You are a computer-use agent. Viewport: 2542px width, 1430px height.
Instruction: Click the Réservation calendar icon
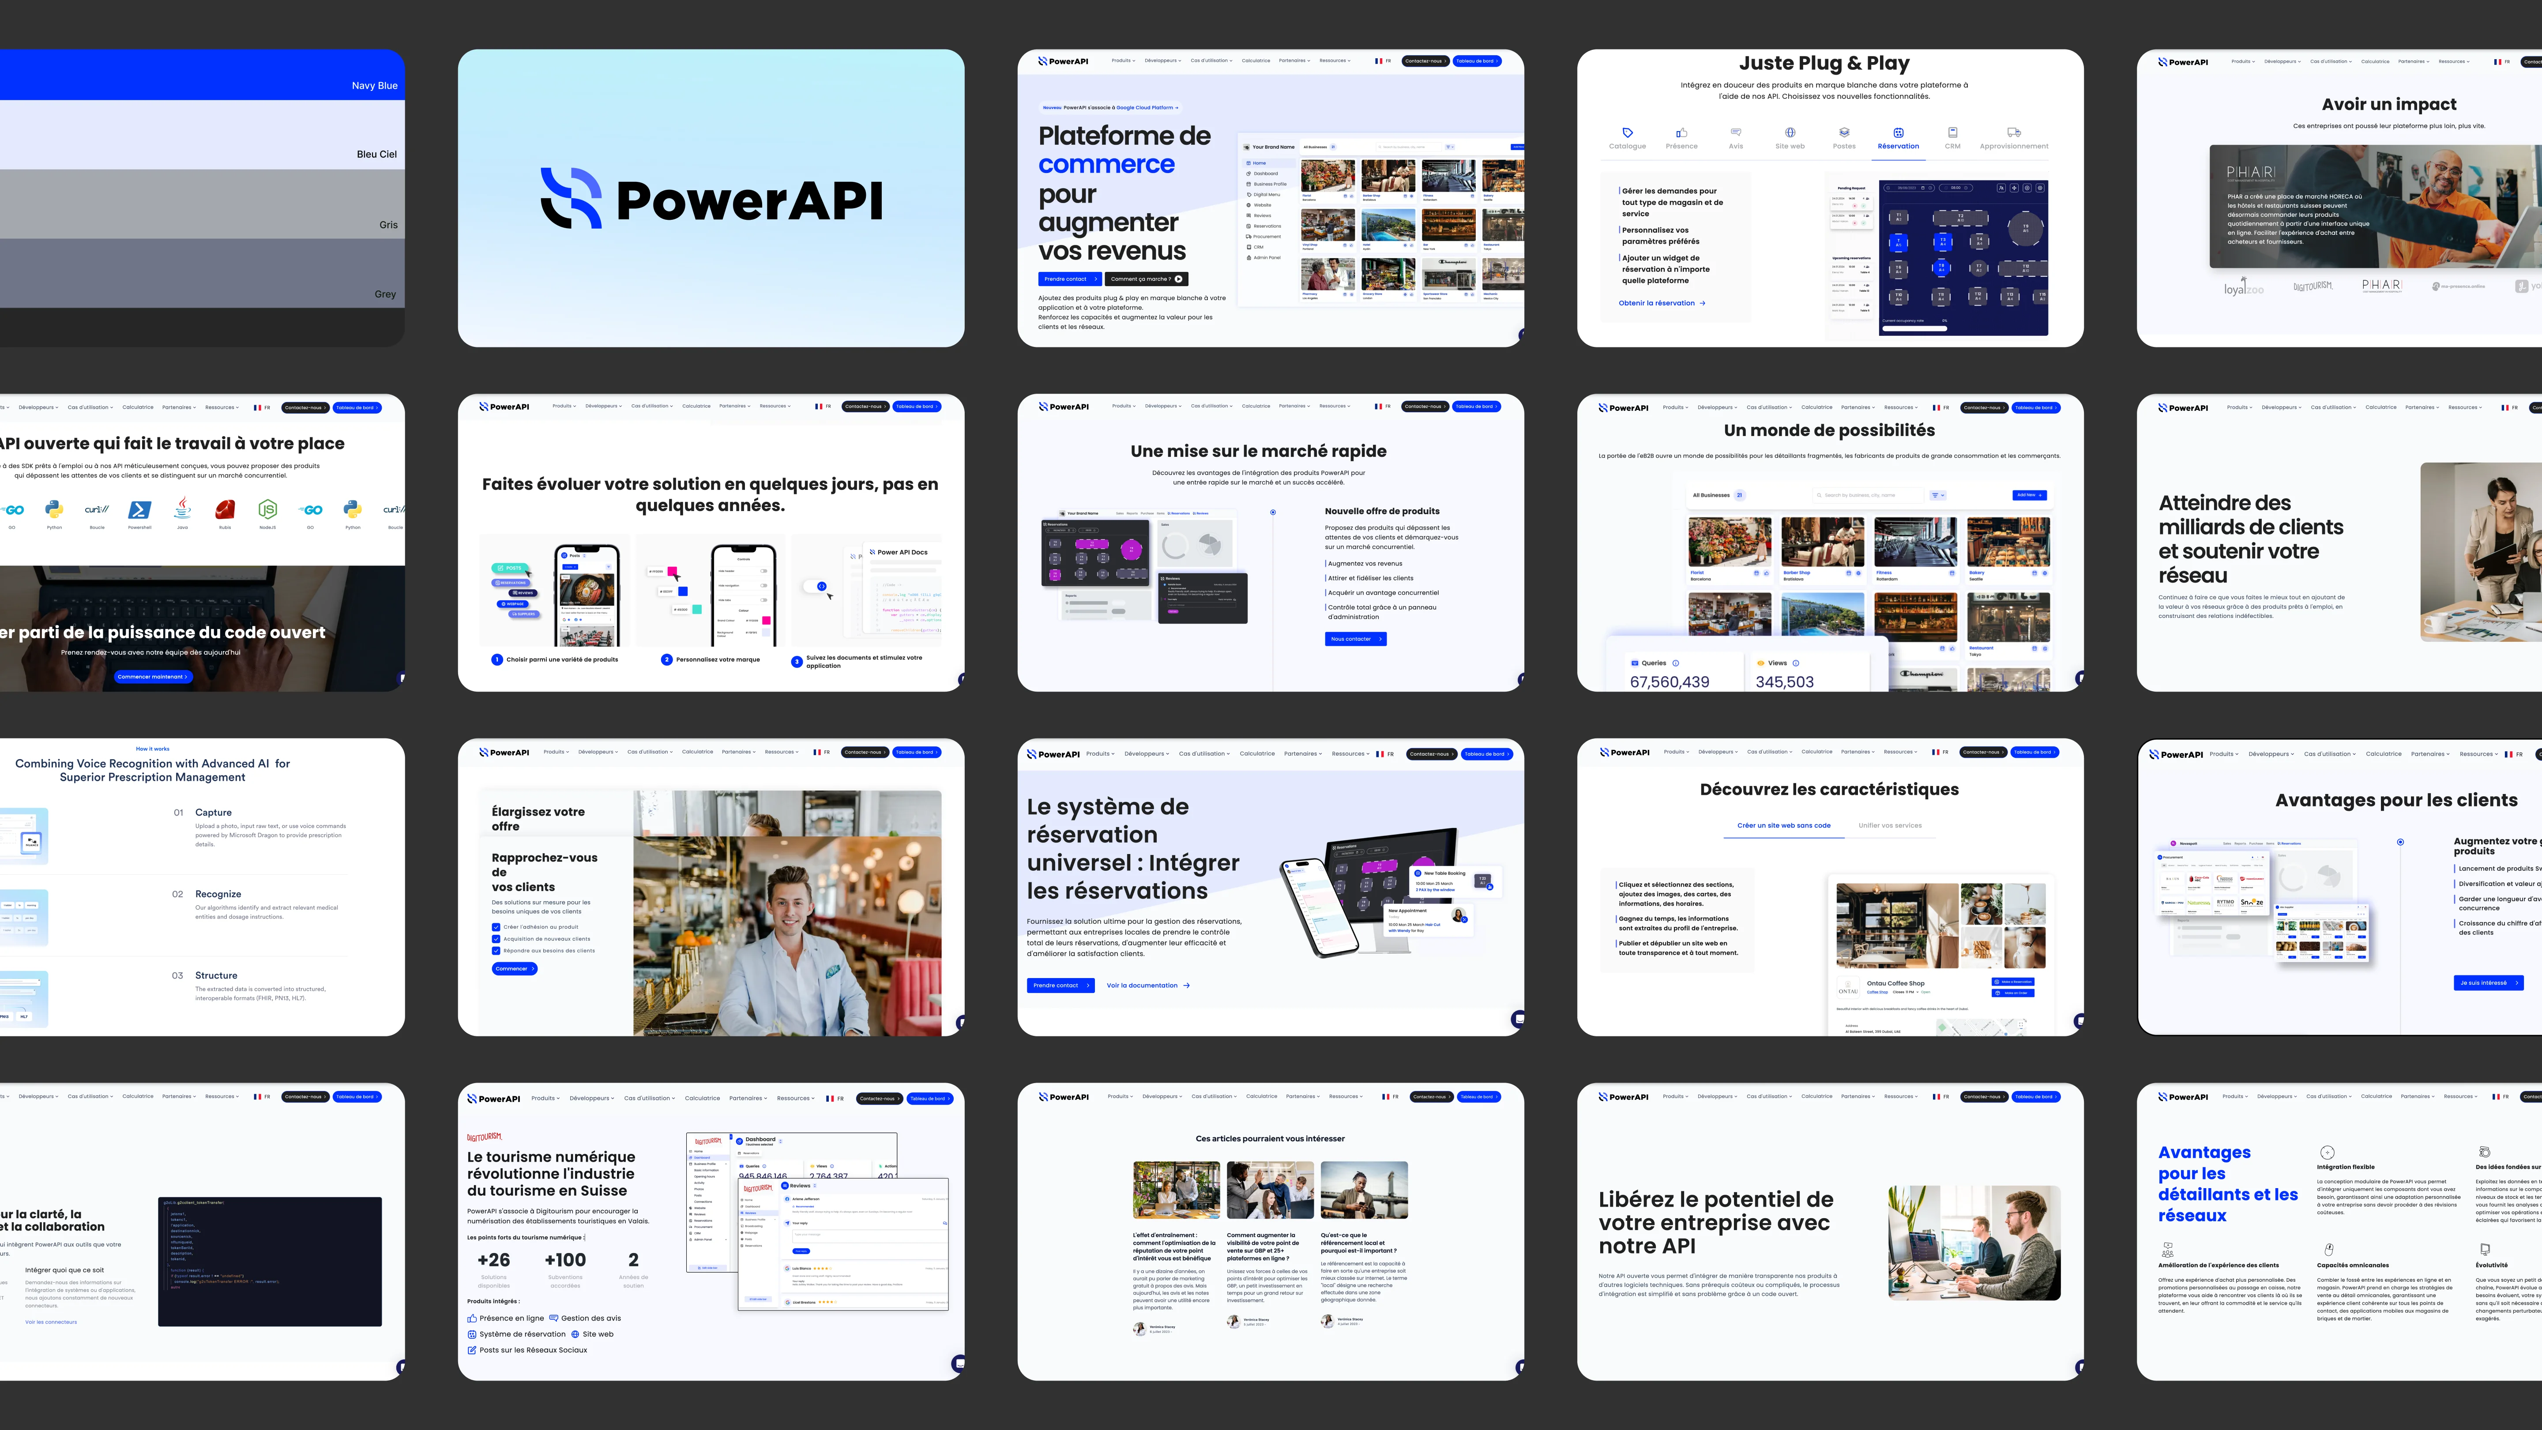pyautogui.click(x=1899, y=132)
